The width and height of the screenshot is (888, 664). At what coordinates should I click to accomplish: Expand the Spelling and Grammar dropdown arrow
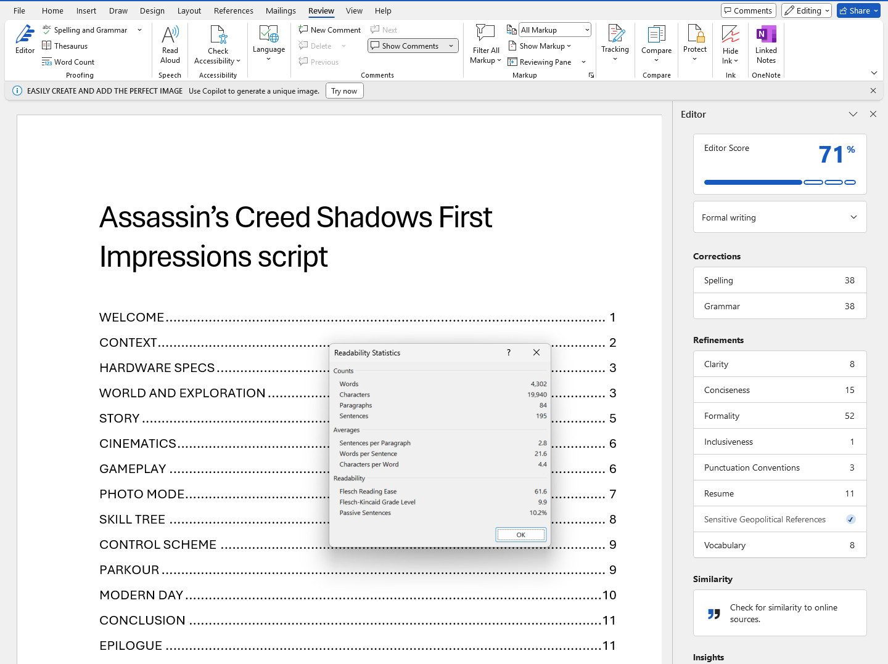(140, 30)
